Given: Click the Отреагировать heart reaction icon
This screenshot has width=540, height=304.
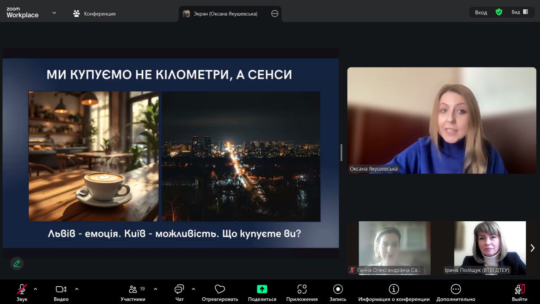Looking at the screenshot, I should 220,290.
